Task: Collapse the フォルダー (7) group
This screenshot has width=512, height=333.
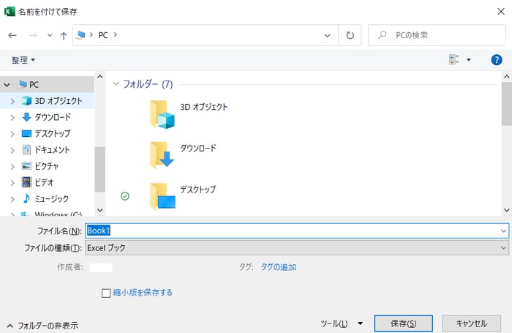Action: [116, 84]
